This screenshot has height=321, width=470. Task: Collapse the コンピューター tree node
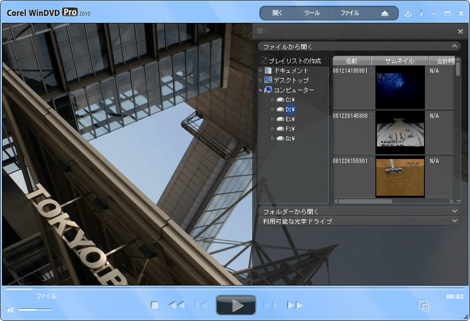point(261,90)
